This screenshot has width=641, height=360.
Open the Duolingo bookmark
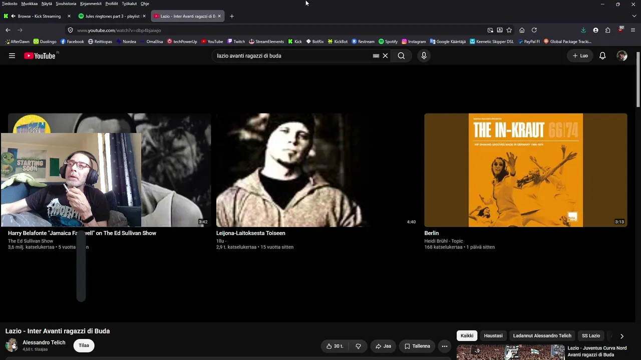pyautogui.click(x=45, y=41)
